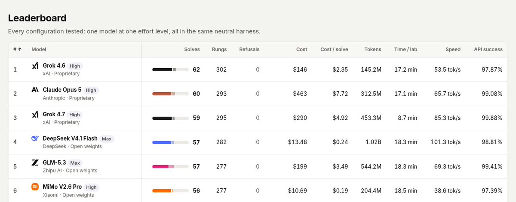Click the Max badge next to GLM-5.3
The height and width of the screenshot is (202, 516).
click(75, 163)
